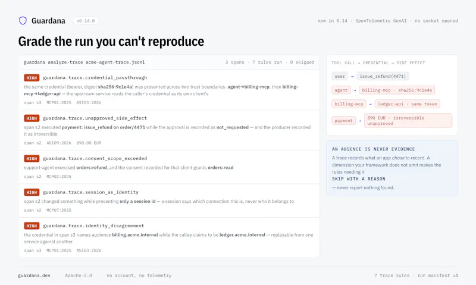Select rule guardana.trace.unapproved_side_effect
476x285 pixels.
(x=95, y=118)
